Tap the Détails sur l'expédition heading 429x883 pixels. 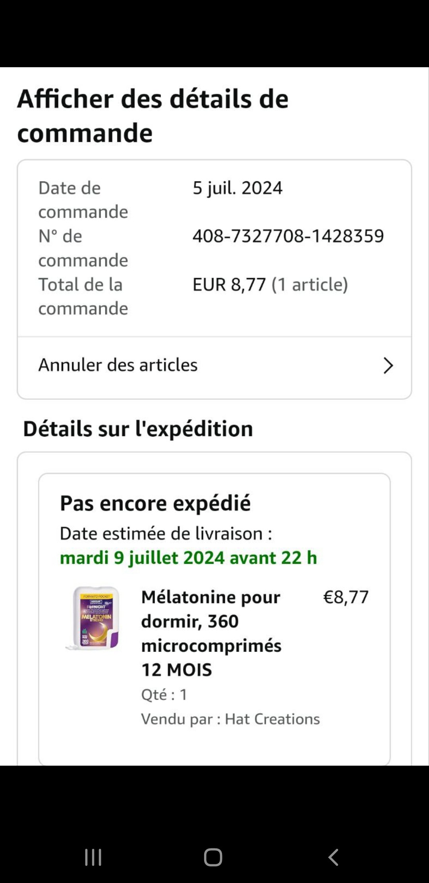[x=138, y=429]
